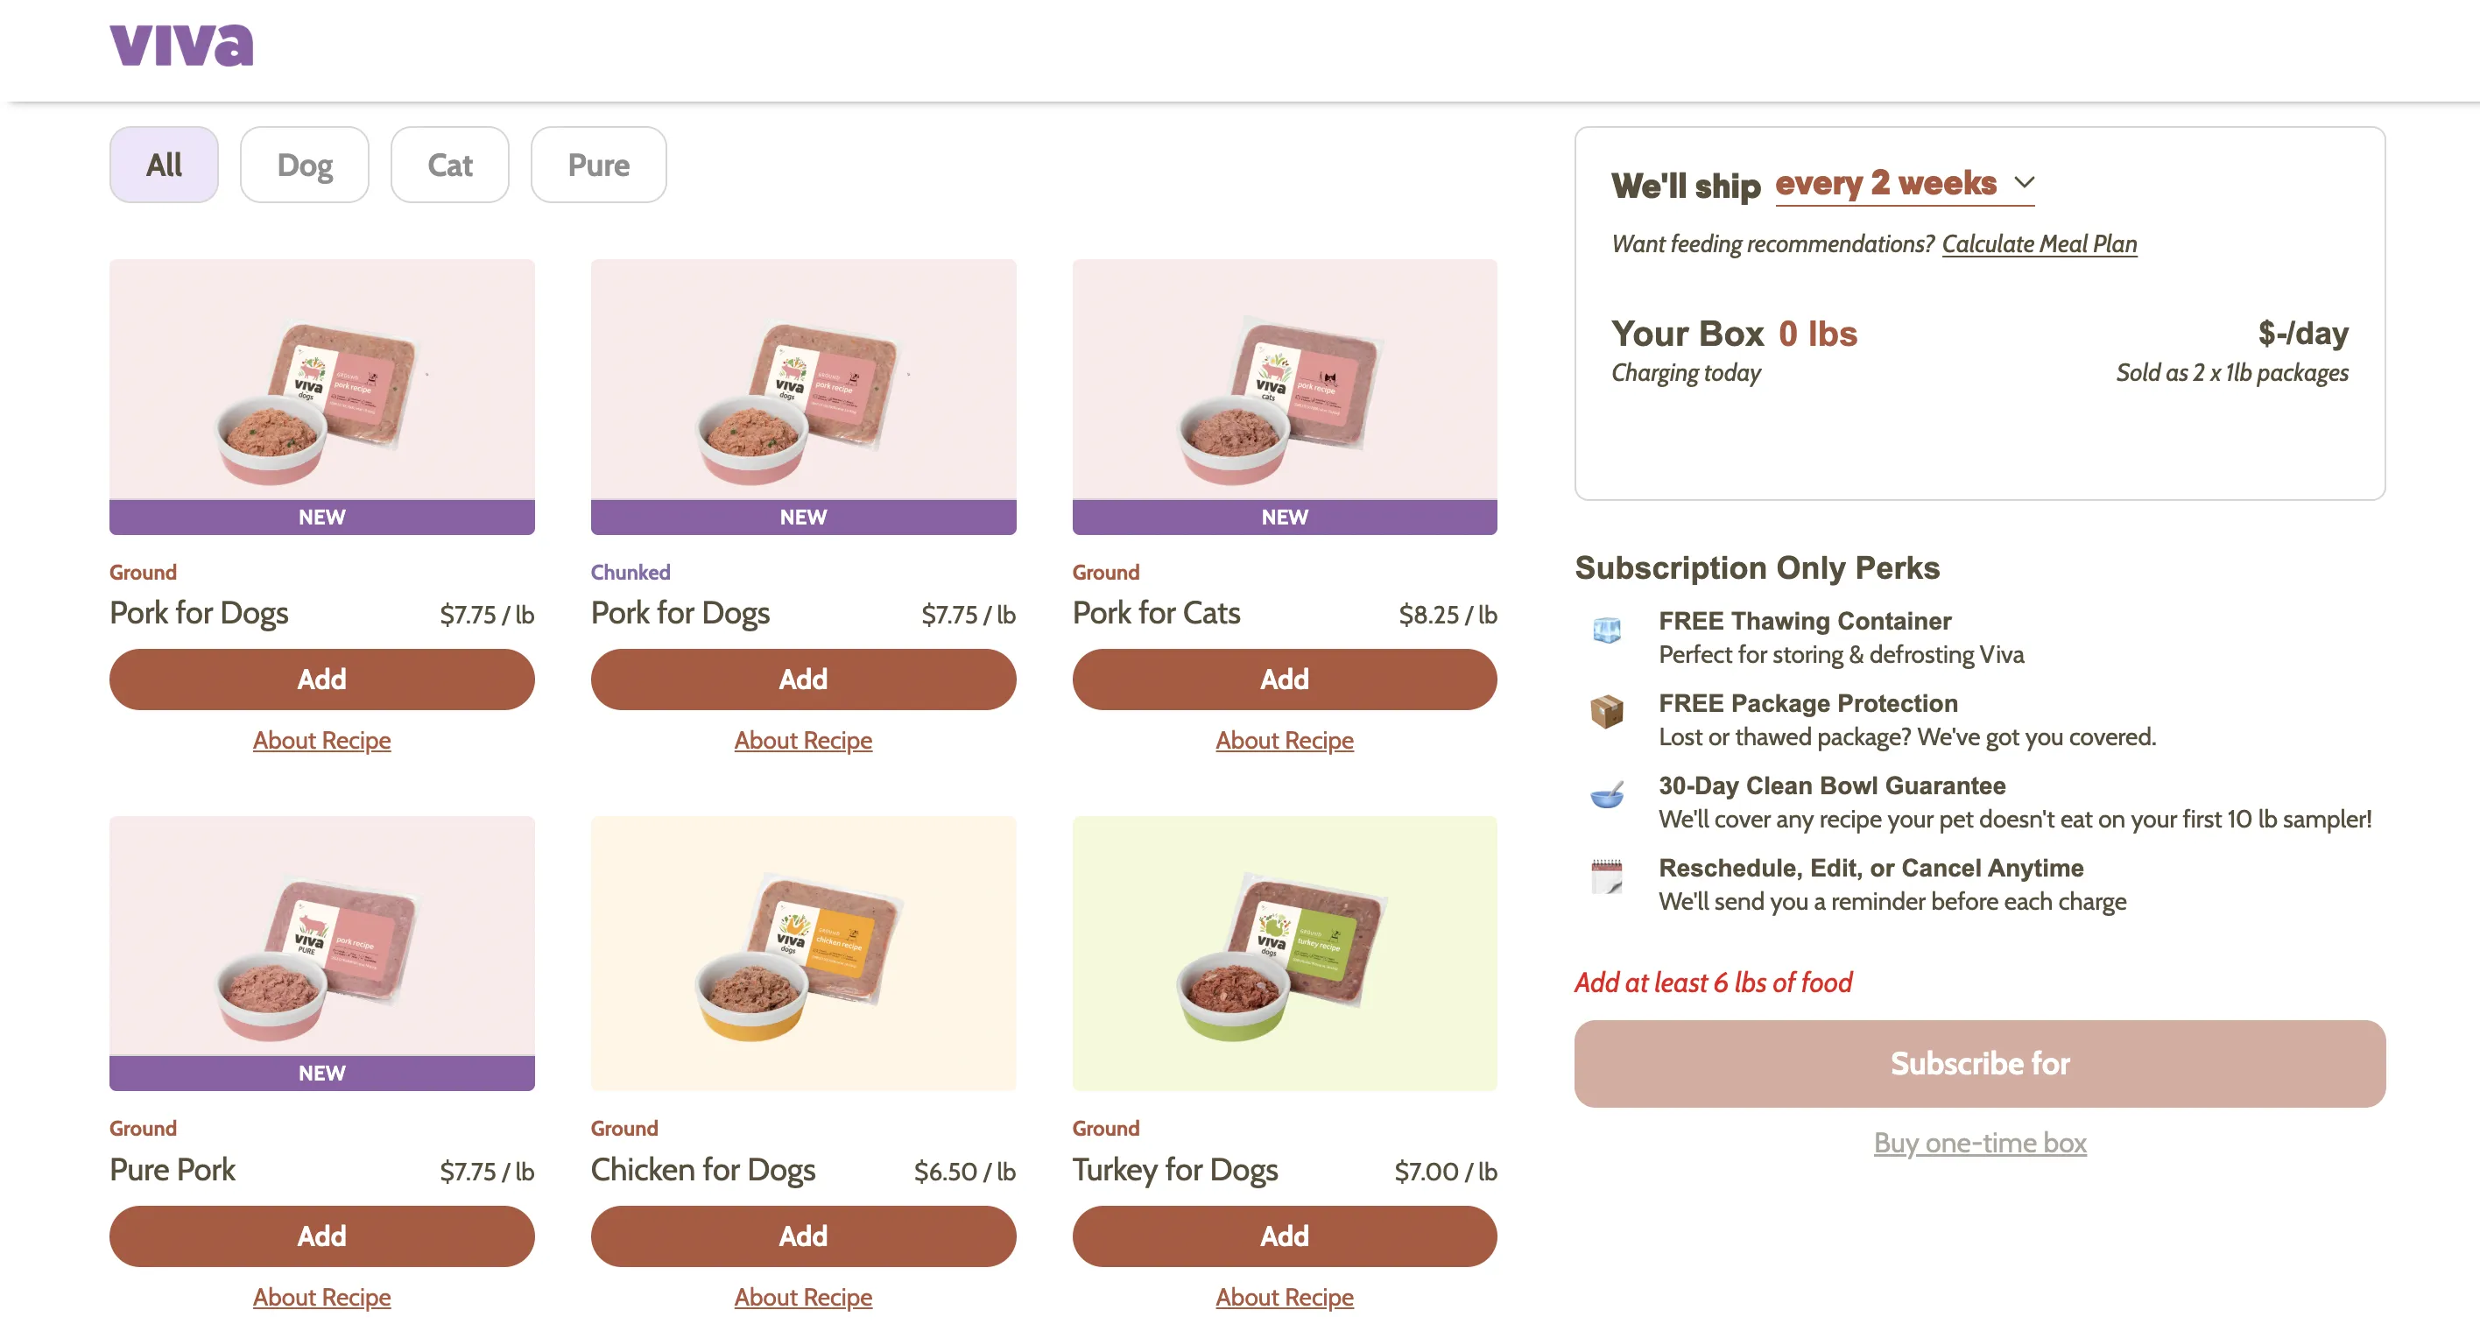Switch to the Cat filter

pos(449,165)
